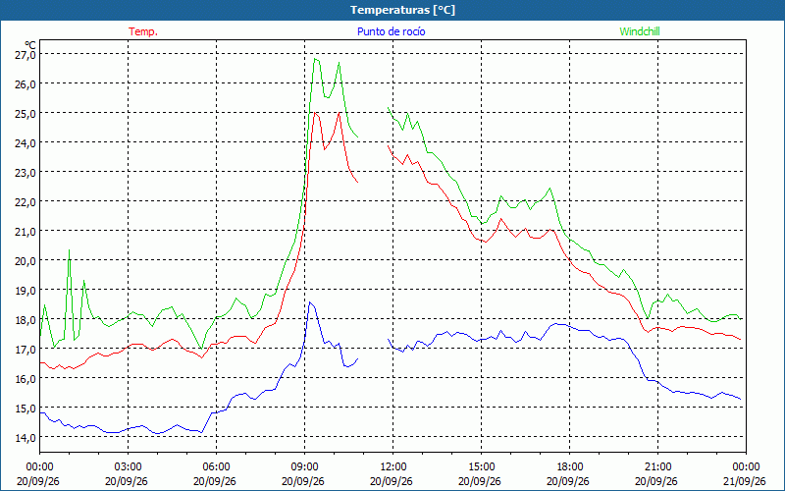Click the 21/09/26 date label

point(745,481)
